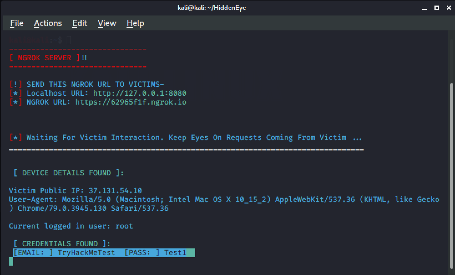Maximize the terminal window

pos(436,8)
